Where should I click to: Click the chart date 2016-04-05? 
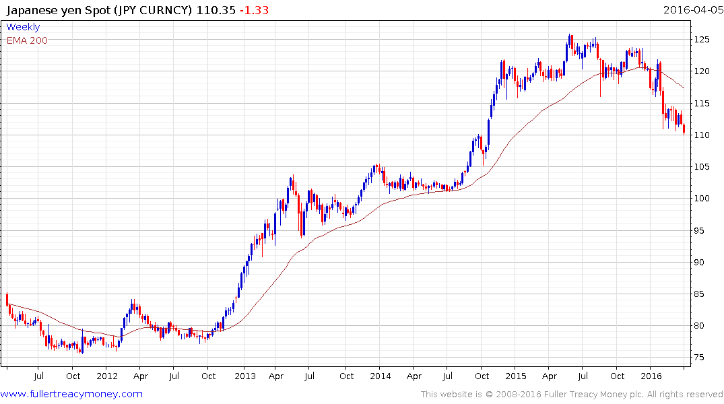coord(693,9)
